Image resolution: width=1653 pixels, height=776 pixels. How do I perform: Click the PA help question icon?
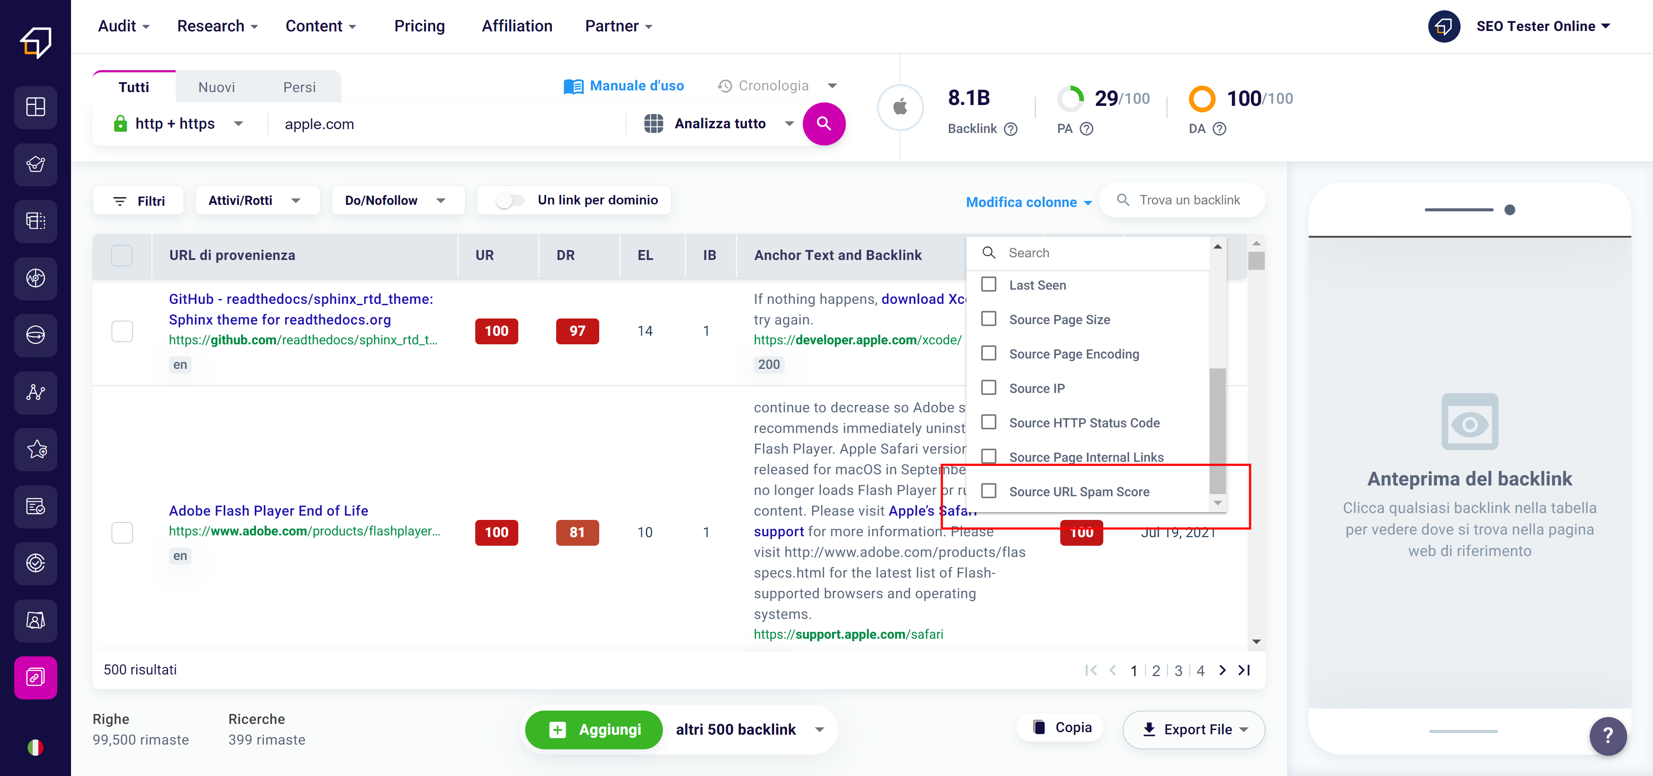pos(1087,129)
